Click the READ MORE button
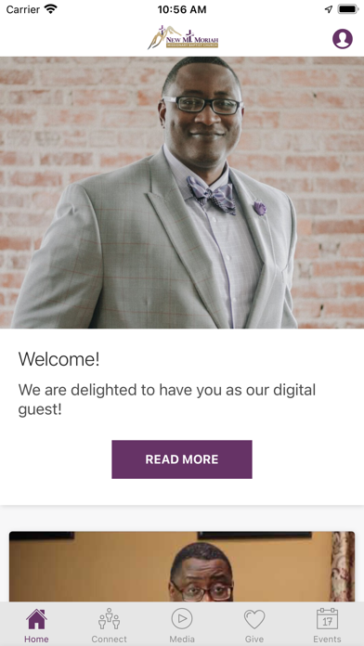Image resolution: width=364 pixels, height=646 pixels. coord(182,459)
